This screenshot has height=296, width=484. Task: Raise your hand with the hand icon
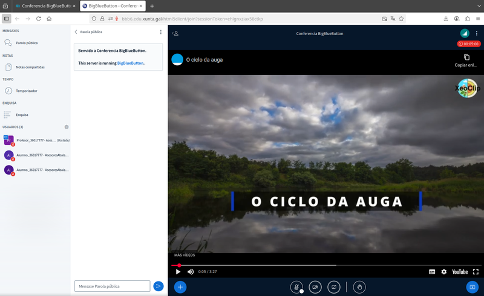pyautogui.click(x=359, y=287)
